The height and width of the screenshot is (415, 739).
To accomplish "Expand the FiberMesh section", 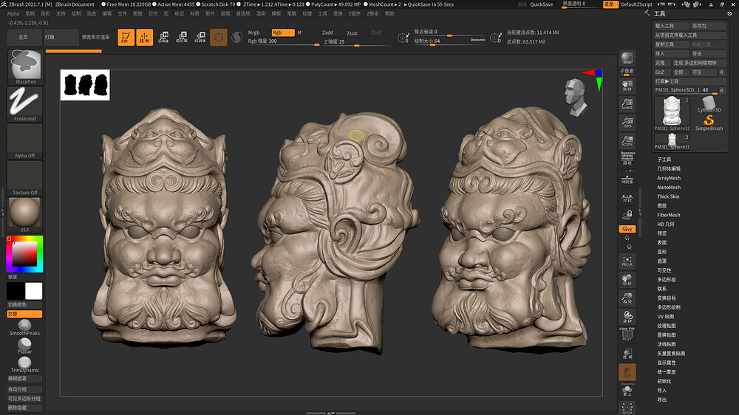I will [669, 215].
